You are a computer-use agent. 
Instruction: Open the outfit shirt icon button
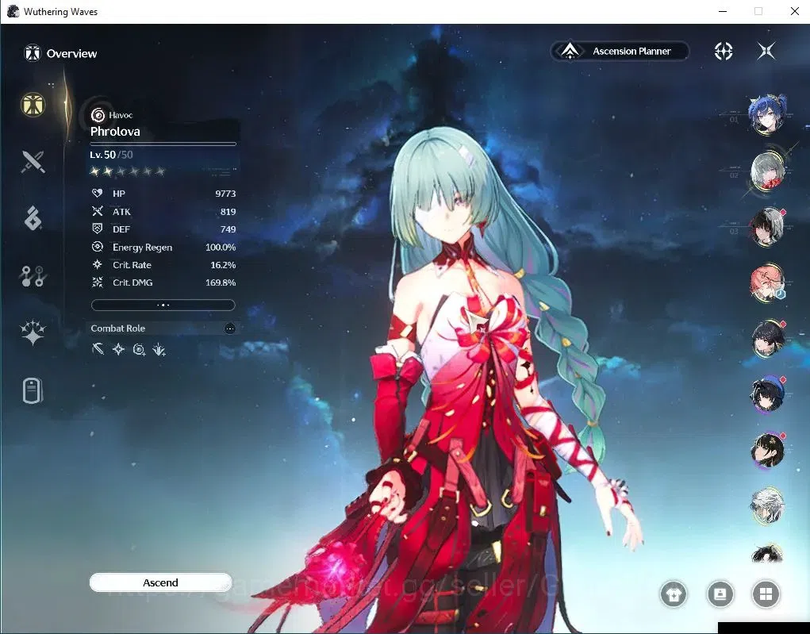(x=674, y=594)
